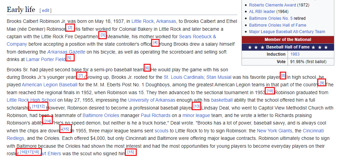Open the St. Louis Cardinals link
Viewport: 350px width, 160px height.
click(184, 77)
